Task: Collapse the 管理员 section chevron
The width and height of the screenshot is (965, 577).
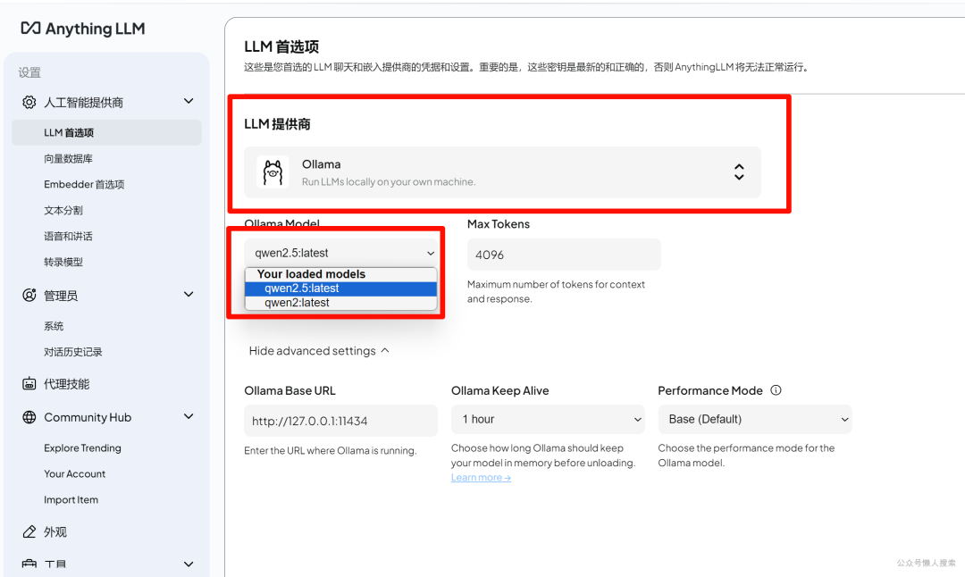Action: [x=189, y=294]
